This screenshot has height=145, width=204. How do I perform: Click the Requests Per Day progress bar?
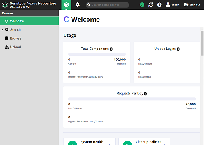click(x=132, y=99)
